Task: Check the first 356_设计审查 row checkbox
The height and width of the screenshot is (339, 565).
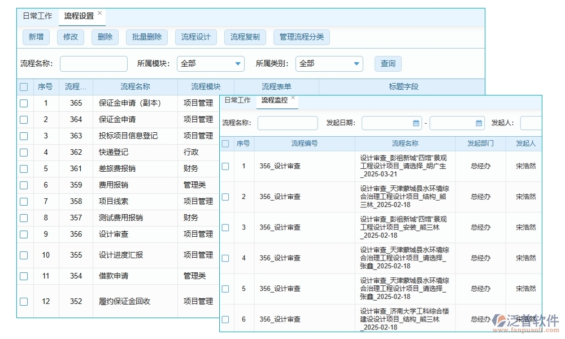Action: pyautogui.click(x=225, y=166)
